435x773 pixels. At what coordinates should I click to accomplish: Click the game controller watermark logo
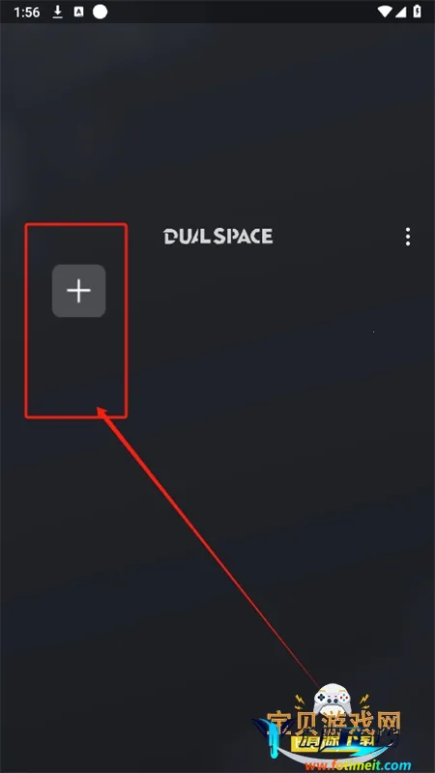333,698
